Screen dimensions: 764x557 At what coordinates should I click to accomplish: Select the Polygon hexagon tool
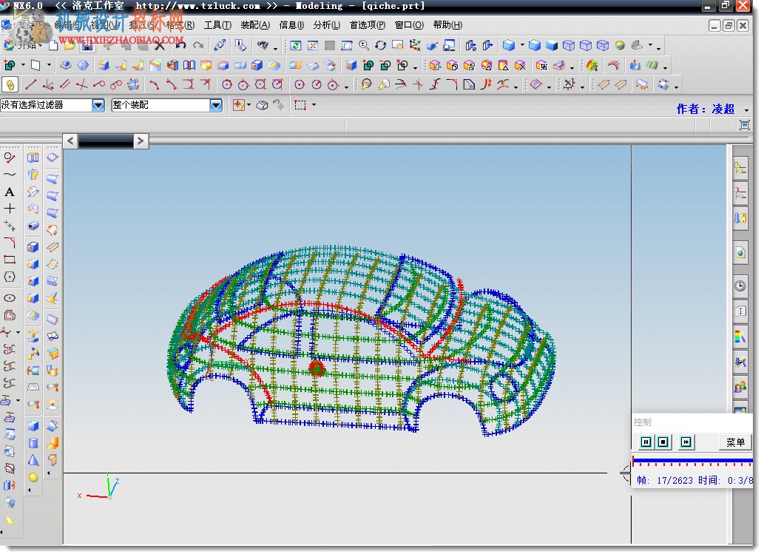click(x=10, y=277)
